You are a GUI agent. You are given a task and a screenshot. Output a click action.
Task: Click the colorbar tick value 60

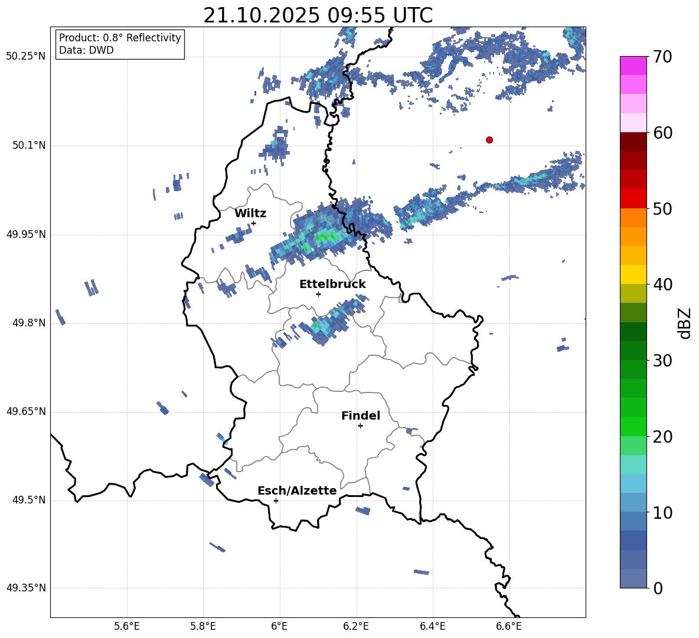pyautogui.click(x=662, y=133)
